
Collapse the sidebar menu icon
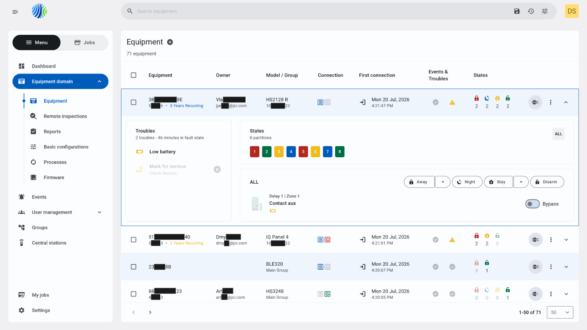(15, 11)
